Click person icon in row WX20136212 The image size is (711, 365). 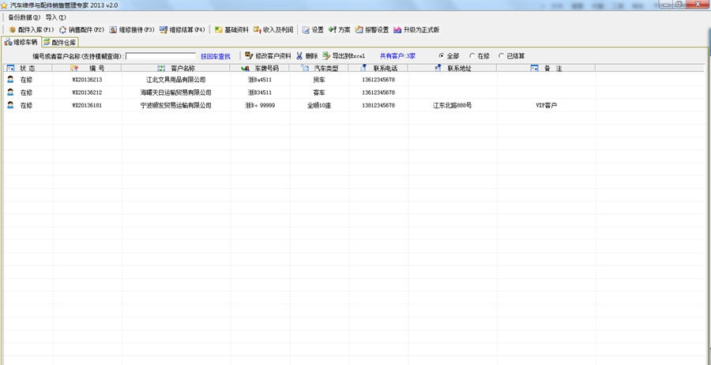[10, 92]
